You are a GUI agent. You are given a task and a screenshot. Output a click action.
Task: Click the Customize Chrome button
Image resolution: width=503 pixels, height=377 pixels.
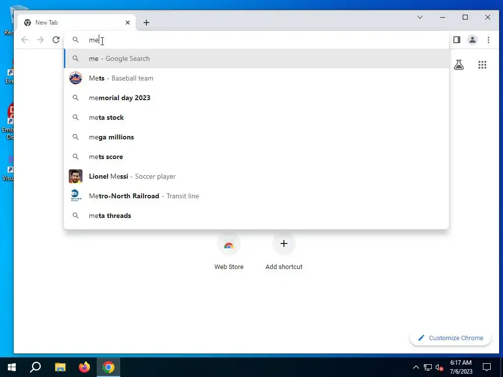pos(450,338)
